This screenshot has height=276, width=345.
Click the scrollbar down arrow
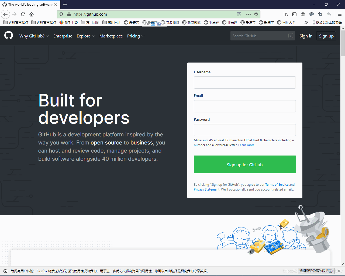[x=343, y=264]
